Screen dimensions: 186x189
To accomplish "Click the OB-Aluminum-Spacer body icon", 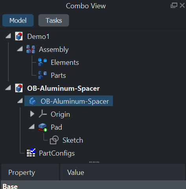I will [33, 101].
